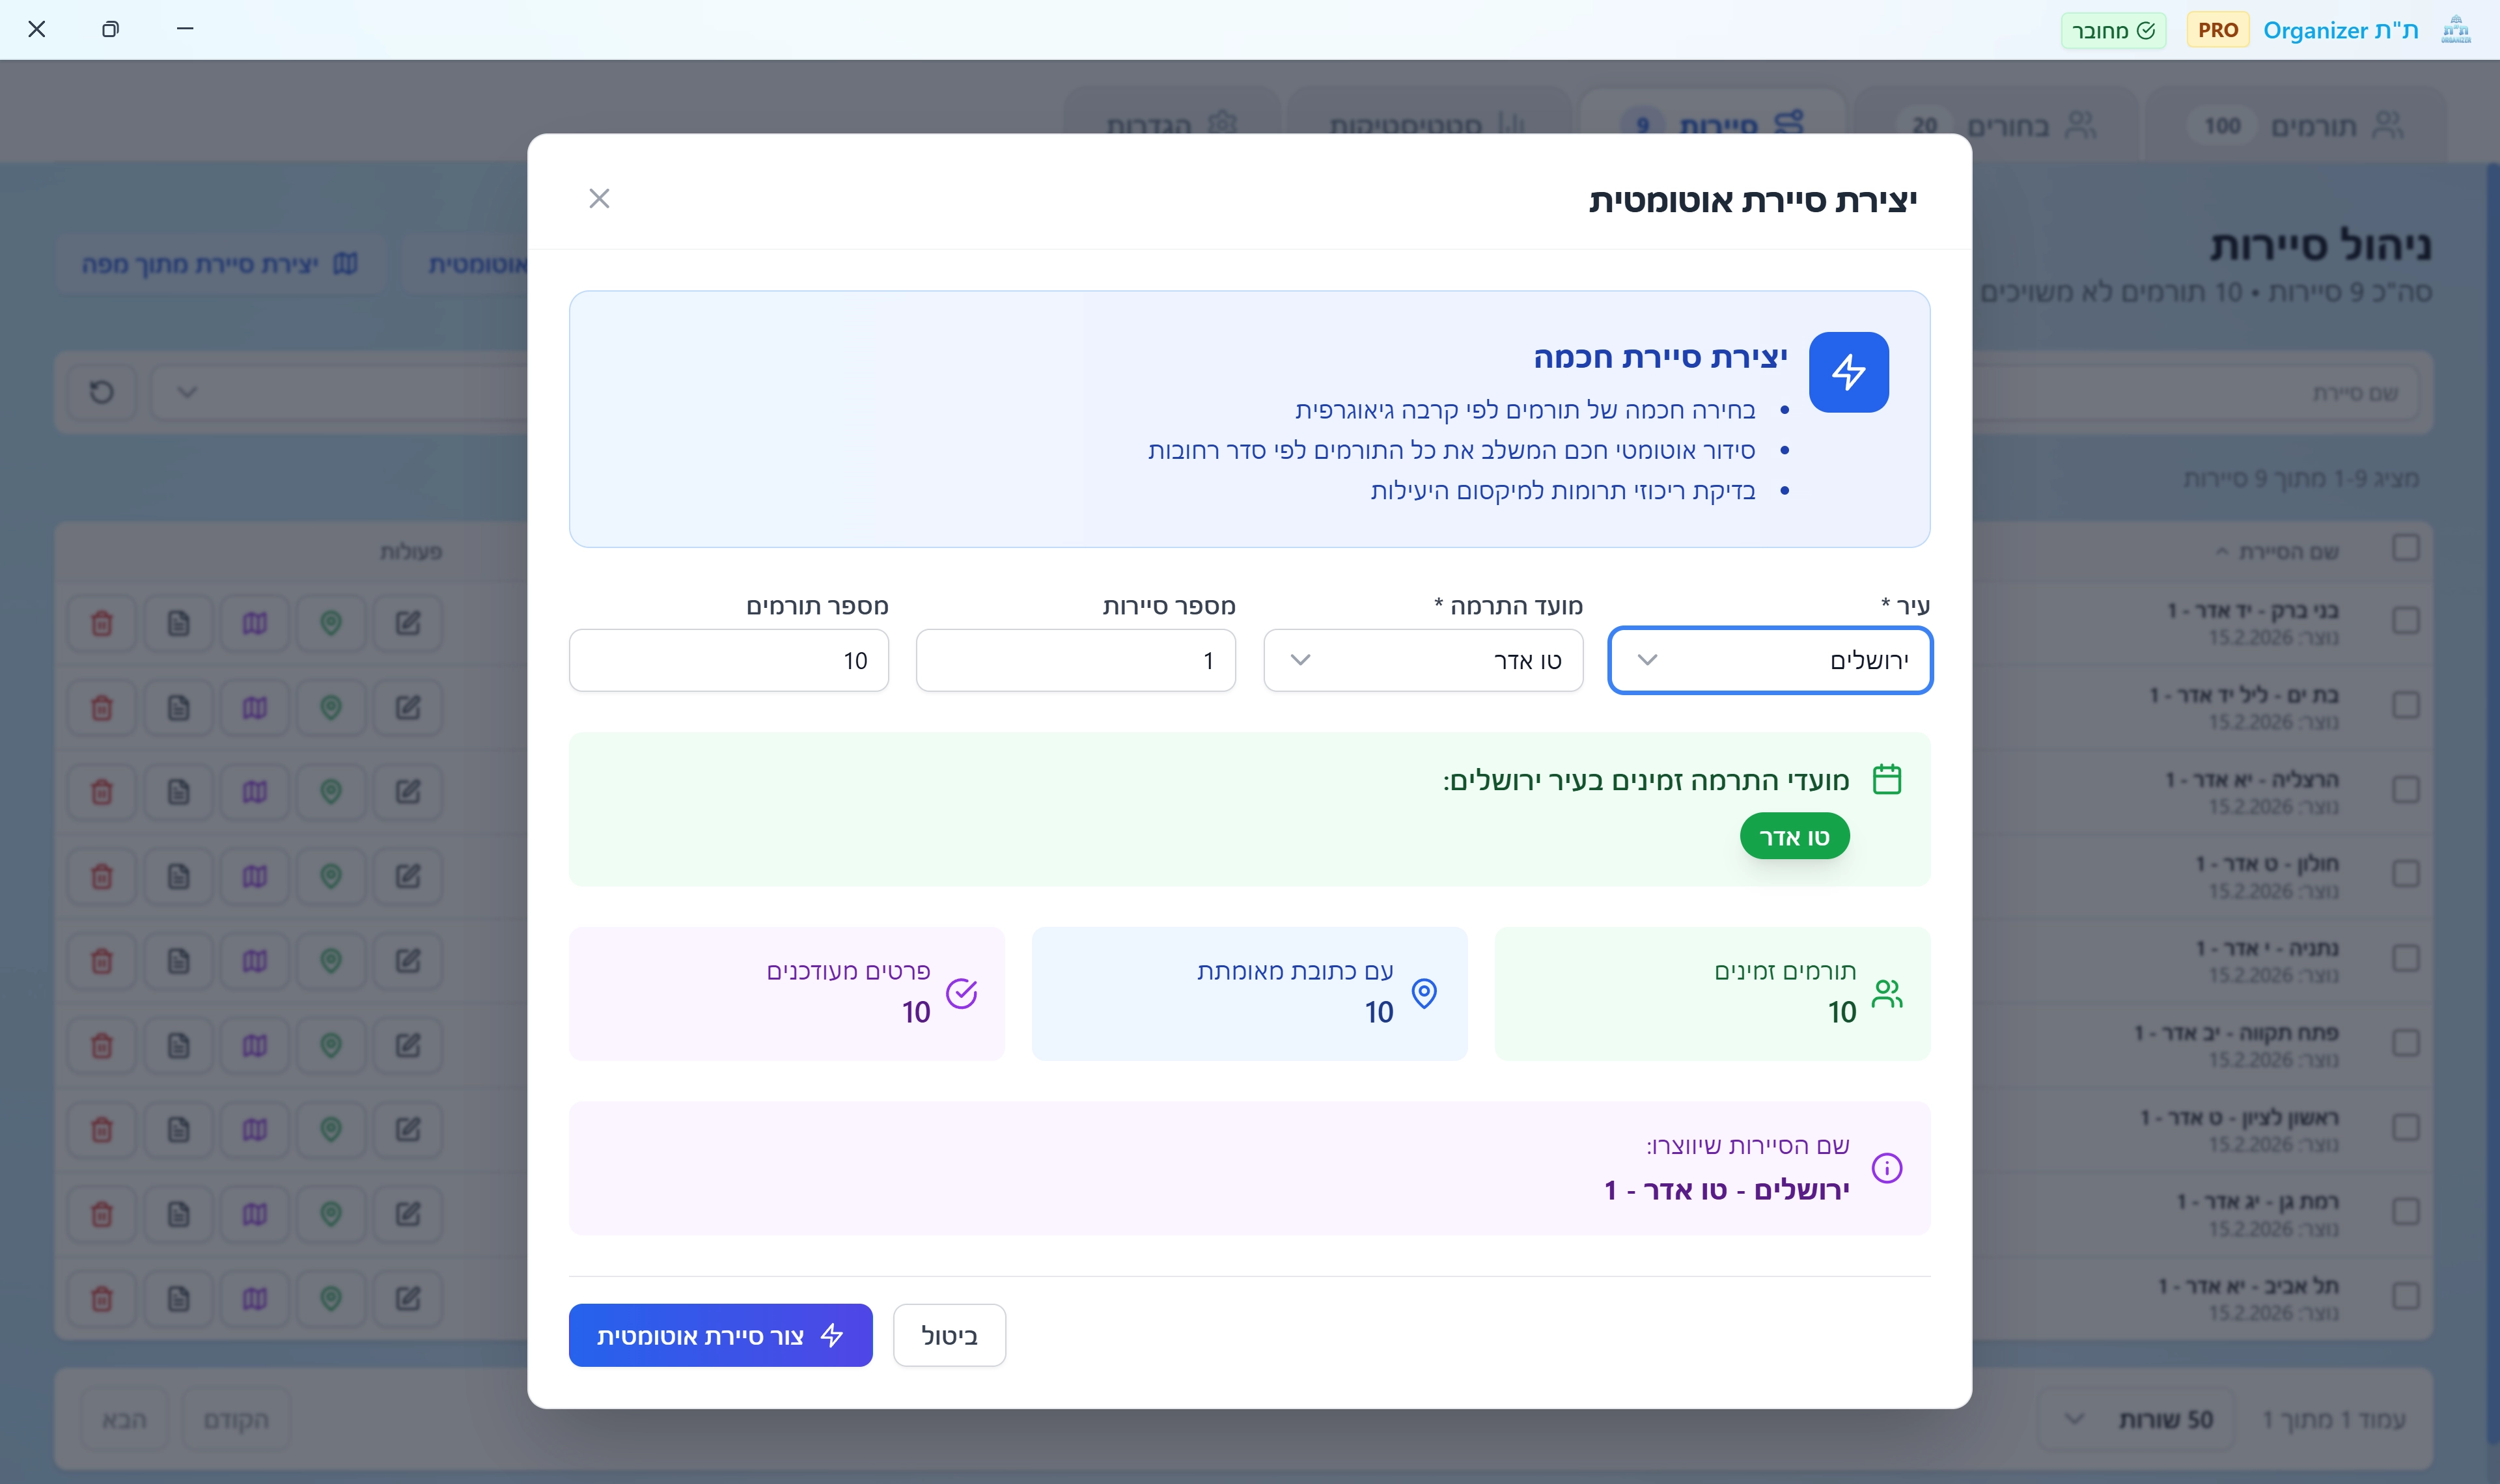
Task: Click the purple info icon beside the route name
Action: [x=1886, y=1167]
